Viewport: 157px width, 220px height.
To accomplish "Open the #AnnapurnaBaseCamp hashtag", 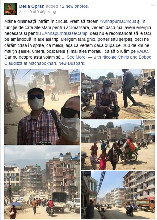I will (x=65, y=33).
